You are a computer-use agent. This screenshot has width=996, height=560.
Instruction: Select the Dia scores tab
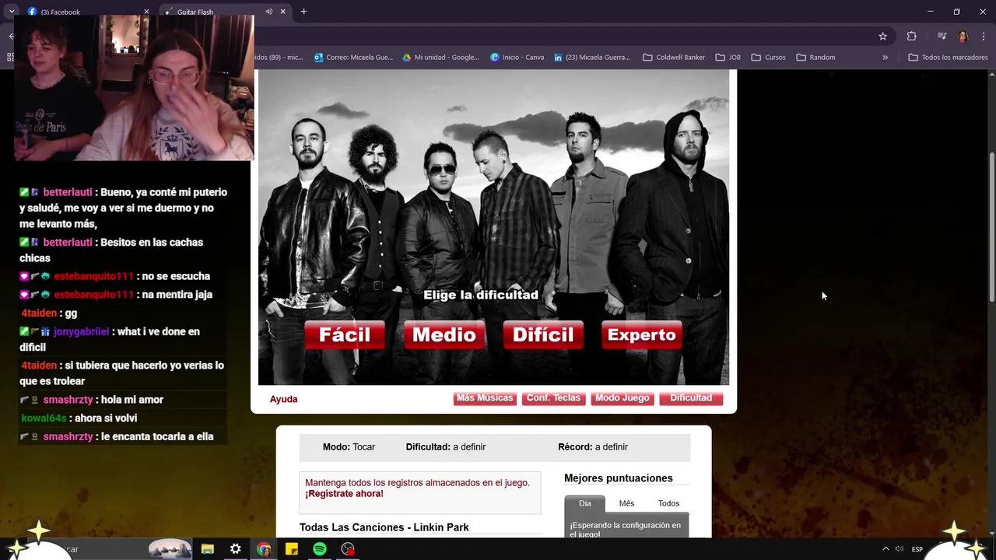pyautogui.click(x=585, y=503)
